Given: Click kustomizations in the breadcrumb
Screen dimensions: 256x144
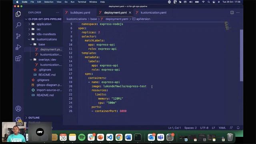Looking at the screenshot, I should point(76,19).
